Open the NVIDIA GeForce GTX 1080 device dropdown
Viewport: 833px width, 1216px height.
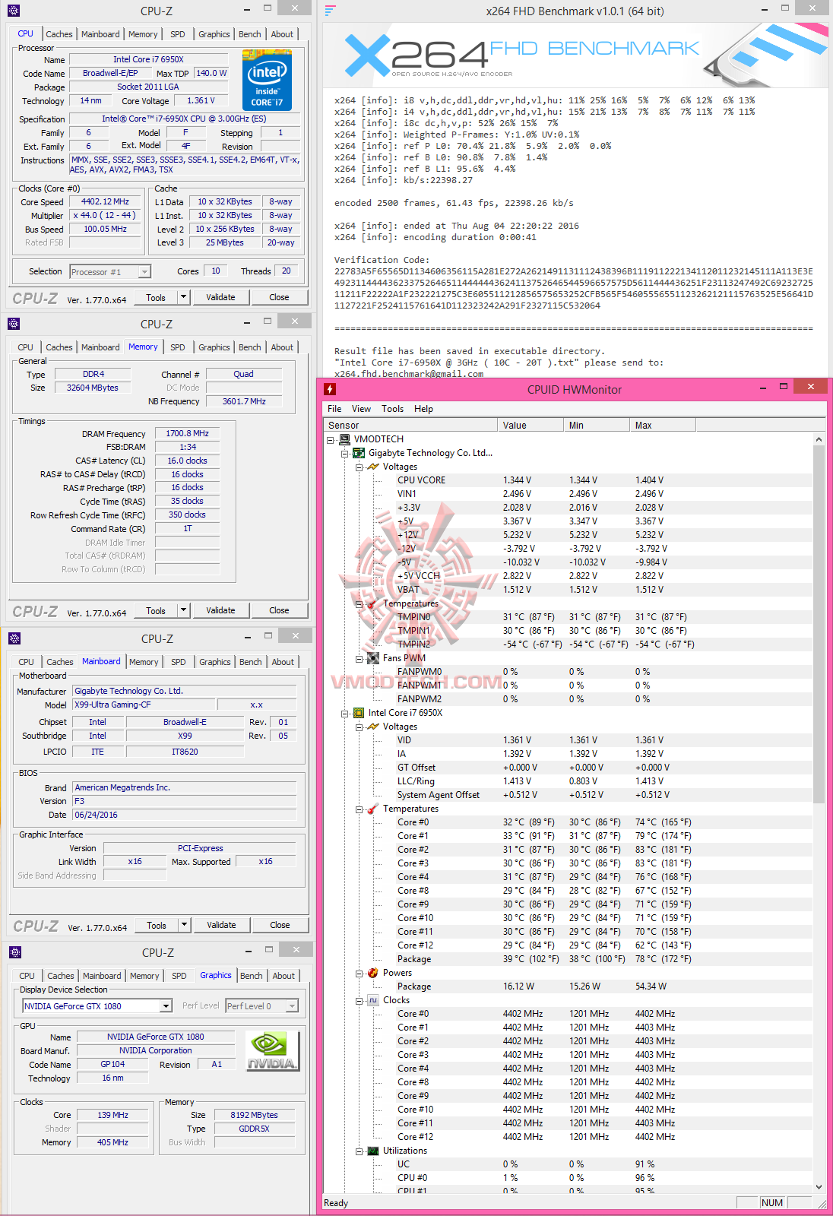(166, 1006)
